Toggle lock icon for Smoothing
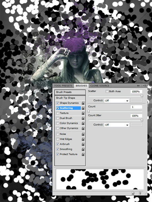This screenshot has width=152, height=202. pyautogui.click(x=83, y=149)
